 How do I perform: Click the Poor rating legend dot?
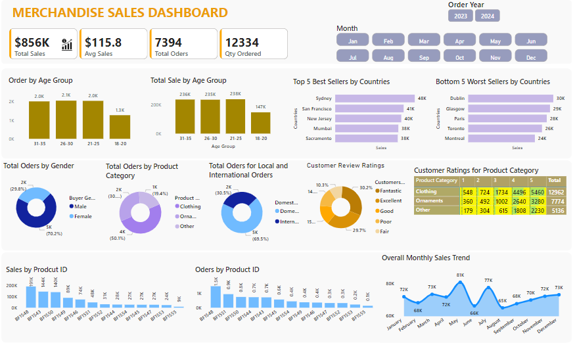tap(377, 221)
